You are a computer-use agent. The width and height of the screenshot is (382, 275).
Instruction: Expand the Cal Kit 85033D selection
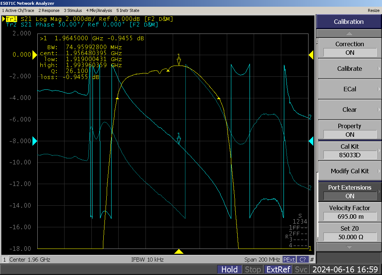[349, 151]
